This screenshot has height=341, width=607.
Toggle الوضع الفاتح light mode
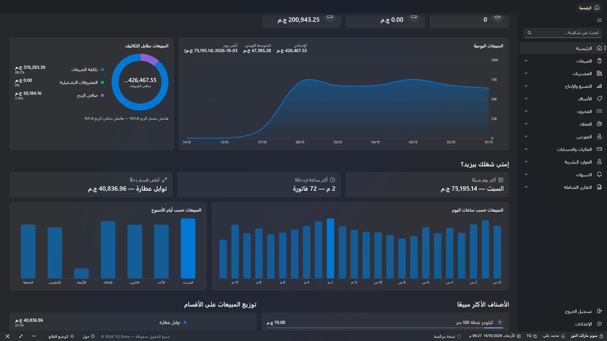[x=61, y=337]
